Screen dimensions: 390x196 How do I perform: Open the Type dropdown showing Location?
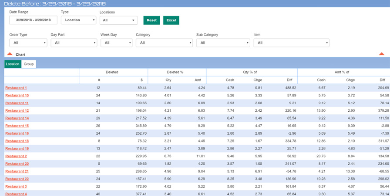[x=78, y=20]
